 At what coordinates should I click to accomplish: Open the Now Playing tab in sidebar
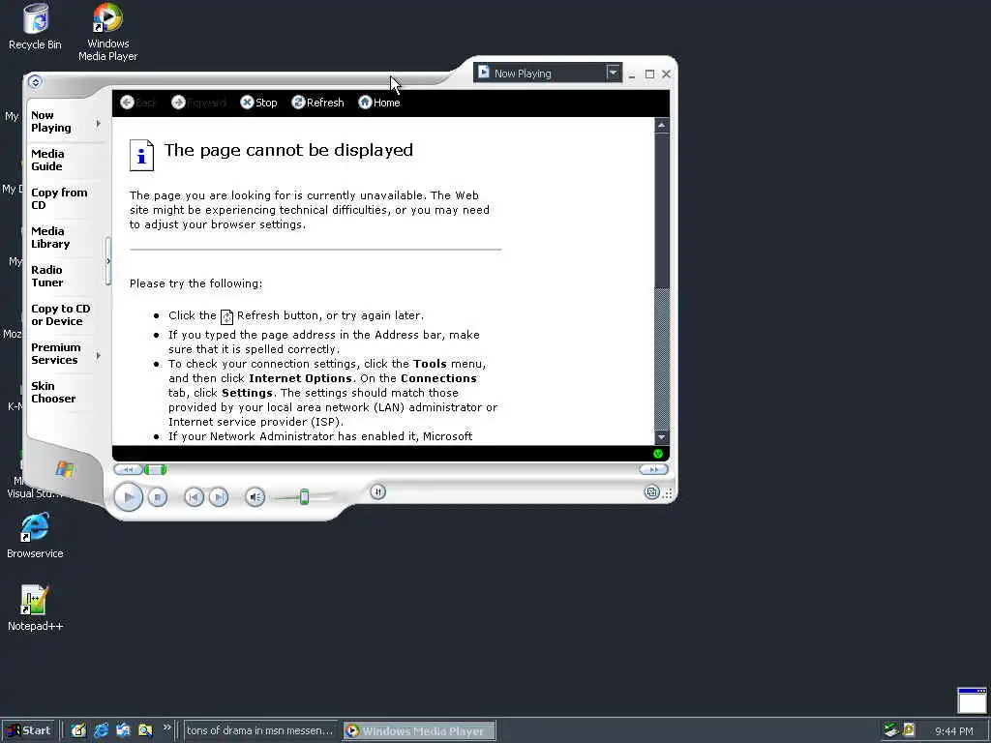click(x=51, y=121)
